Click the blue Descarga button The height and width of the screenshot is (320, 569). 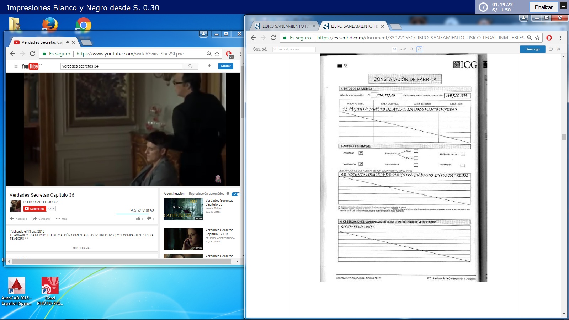532,49
